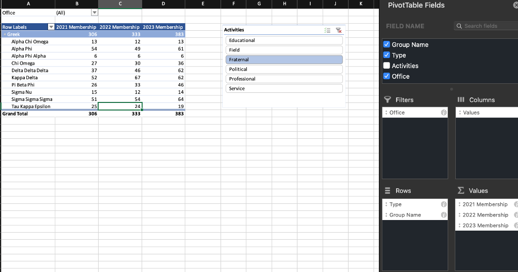The height and width of the screenshot is (272, 518).
Task: Click the Pi Beta Phi row label
Action: [x=23, y=85]
